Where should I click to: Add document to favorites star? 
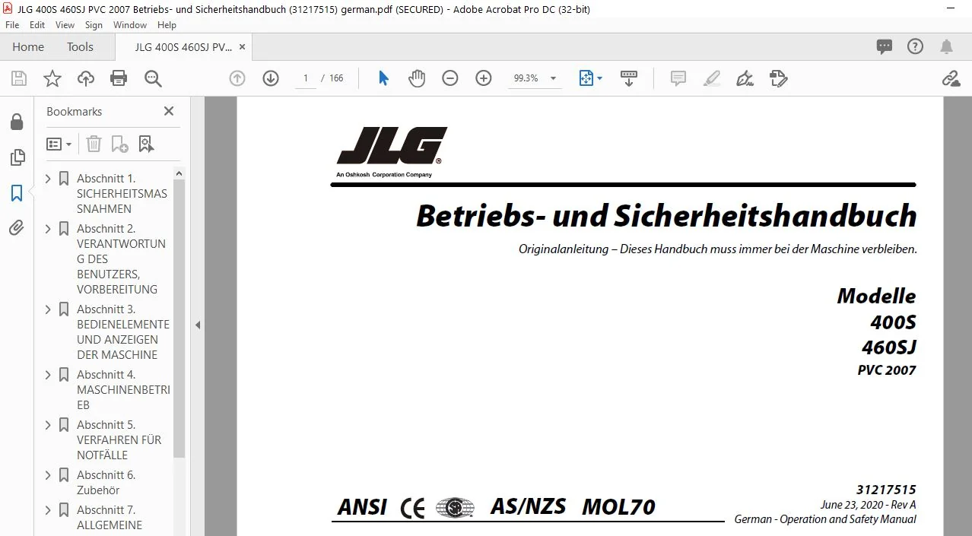click(52, 78)
